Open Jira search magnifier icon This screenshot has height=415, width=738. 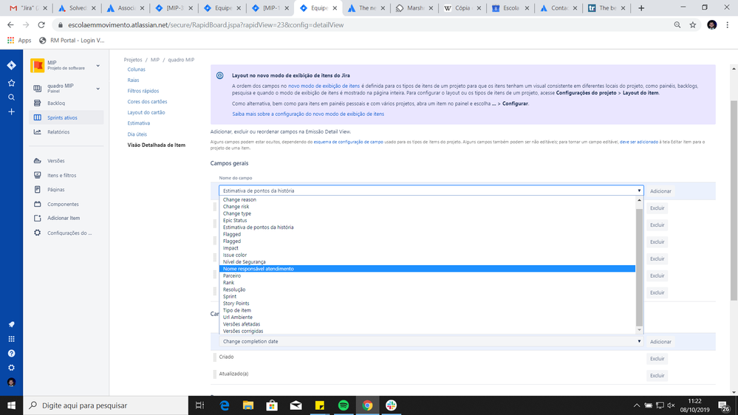click(11, 97)
